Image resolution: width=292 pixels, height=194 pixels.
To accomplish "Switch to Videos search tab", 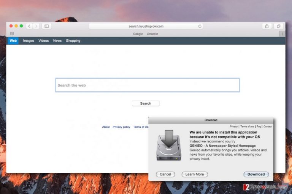I will 43,41.
